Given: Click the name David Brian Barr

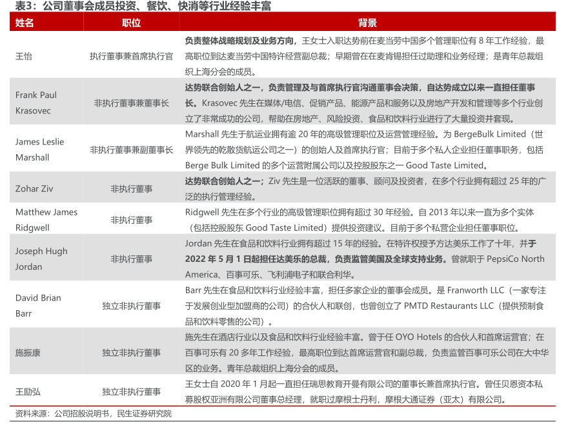Looking at the screenshot, I should [38, 305].
